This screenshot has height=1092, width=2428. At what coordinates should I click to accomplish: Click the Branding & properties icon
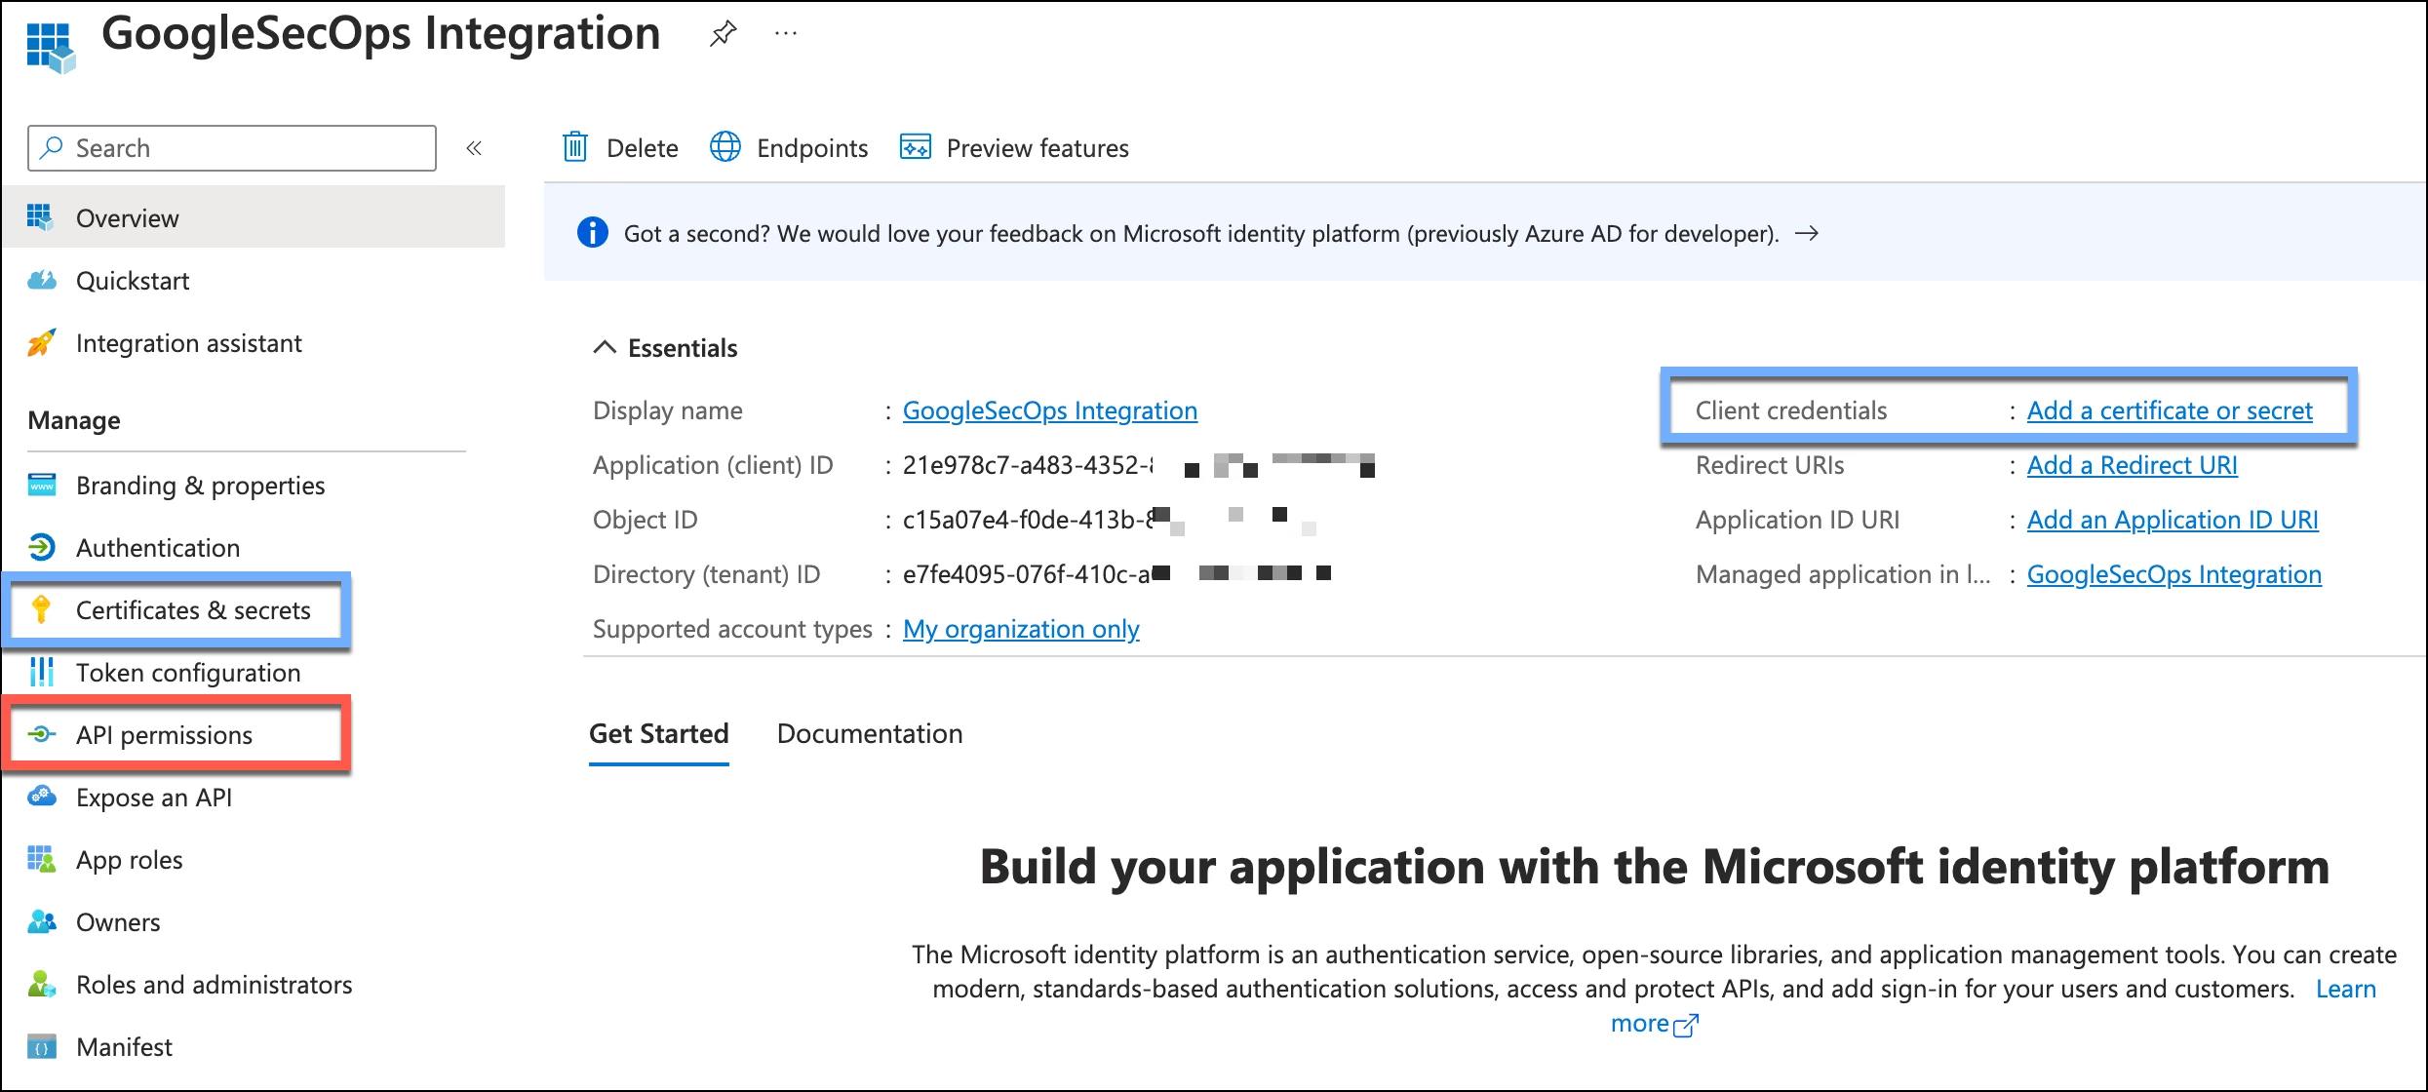pyautogui.click(x=42, y=485)
